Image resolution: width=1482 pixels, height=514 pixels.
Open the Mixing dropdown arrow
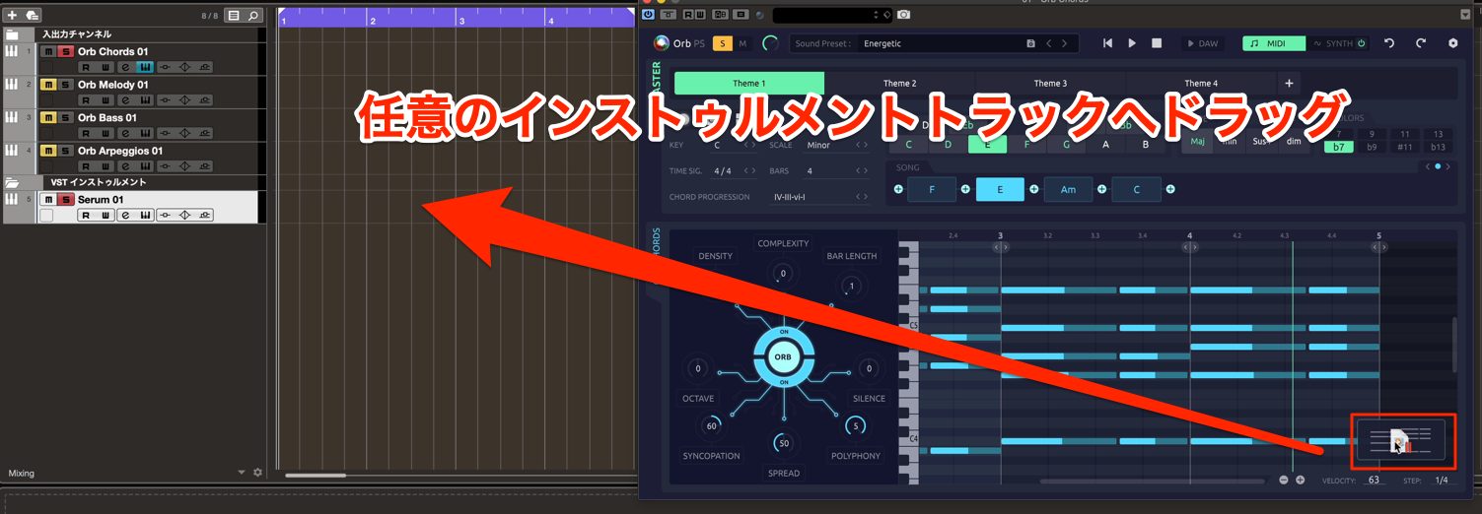click(242, 473)
